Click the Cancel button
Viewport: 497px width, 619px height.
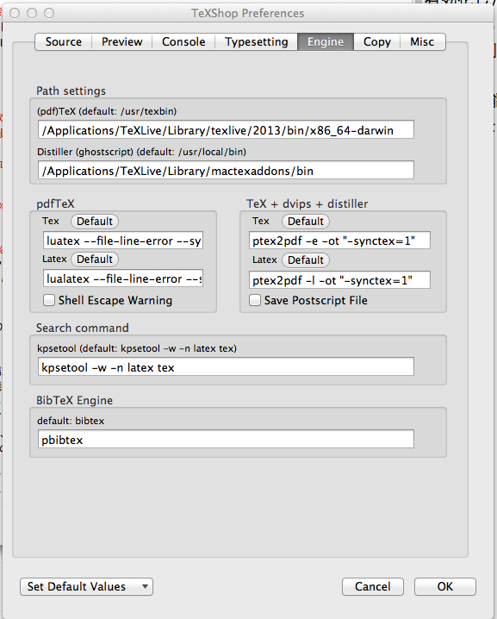coord(373,586)
